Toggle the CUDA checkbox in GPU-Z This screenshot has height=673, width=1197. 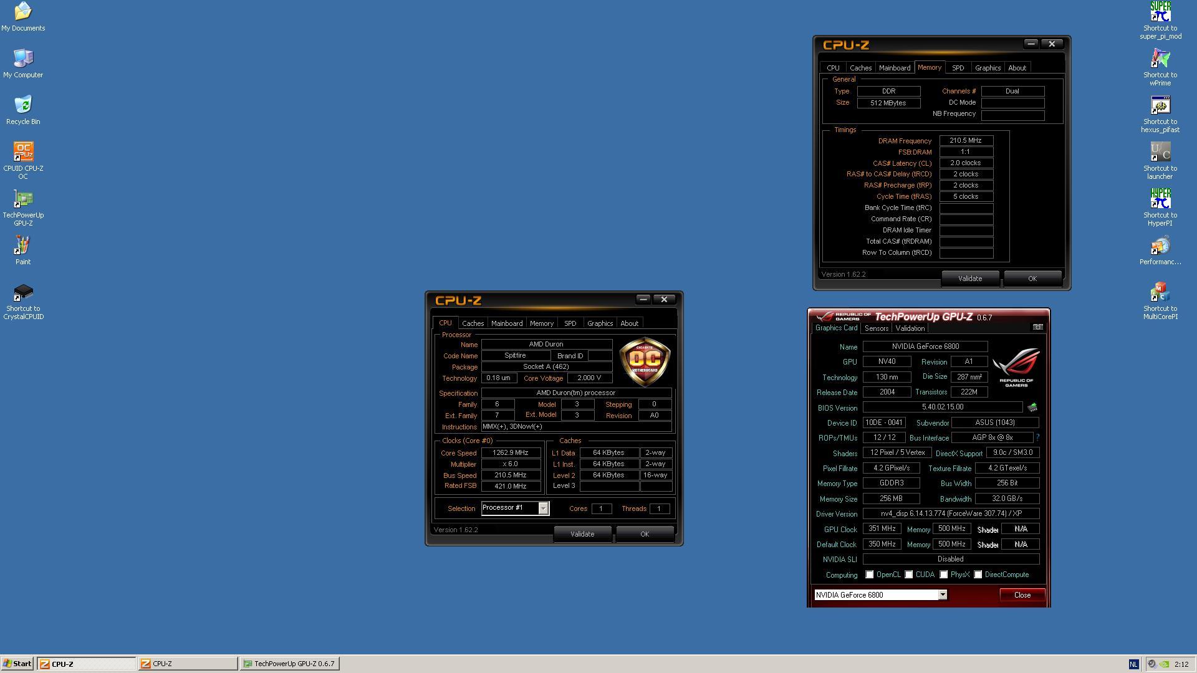coord(909,575)
